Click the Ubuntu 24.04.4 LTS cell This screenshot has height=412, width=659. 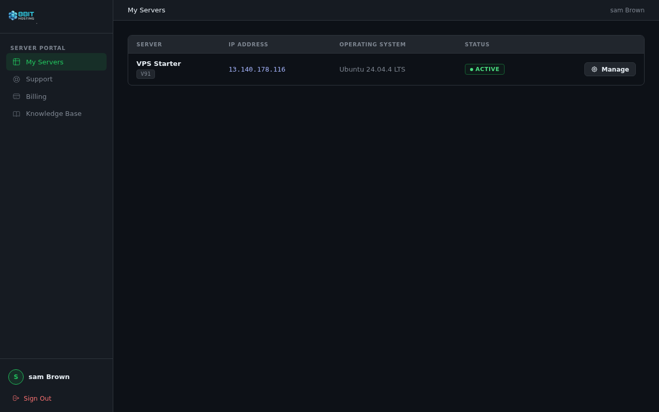[372, 70]
